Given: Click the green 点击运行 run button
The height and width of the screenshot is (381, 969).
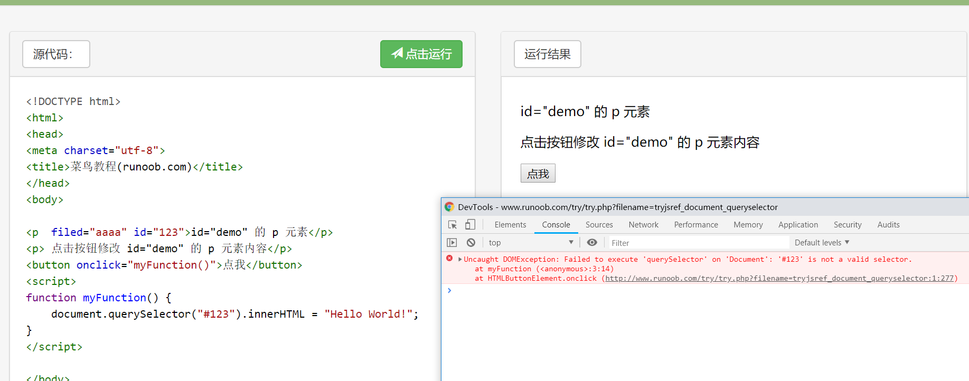Looking at the screenshot, I should (x=421, y=54).
